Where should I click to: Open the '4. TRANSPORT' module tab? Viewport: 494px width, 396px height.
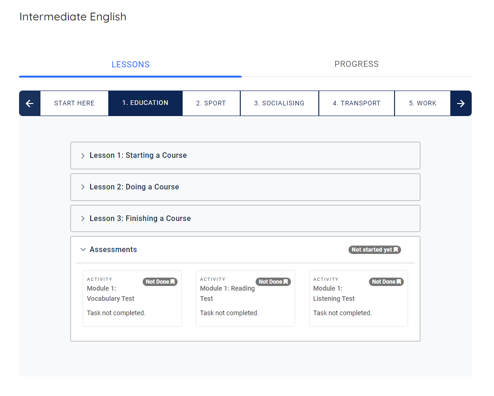click(x=356, y=103)
